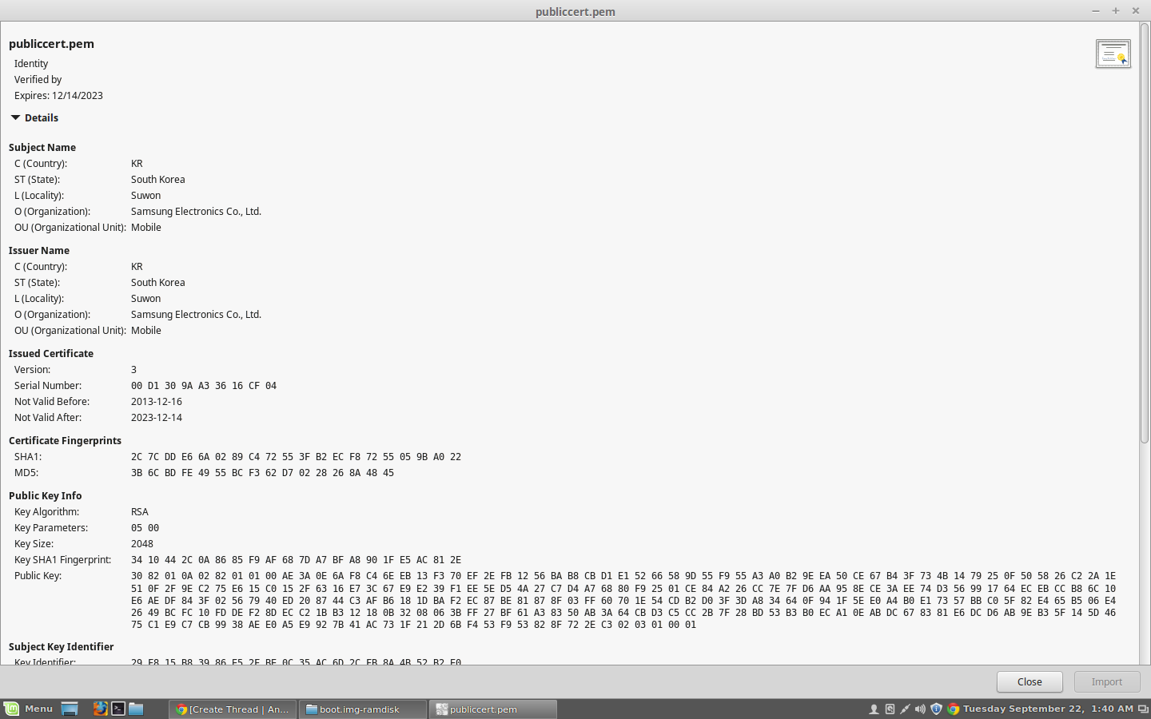Click the Expires: 12/14/2023 line
The image size is (1151, 719).
pyautogui.click(x=58, y=95)
